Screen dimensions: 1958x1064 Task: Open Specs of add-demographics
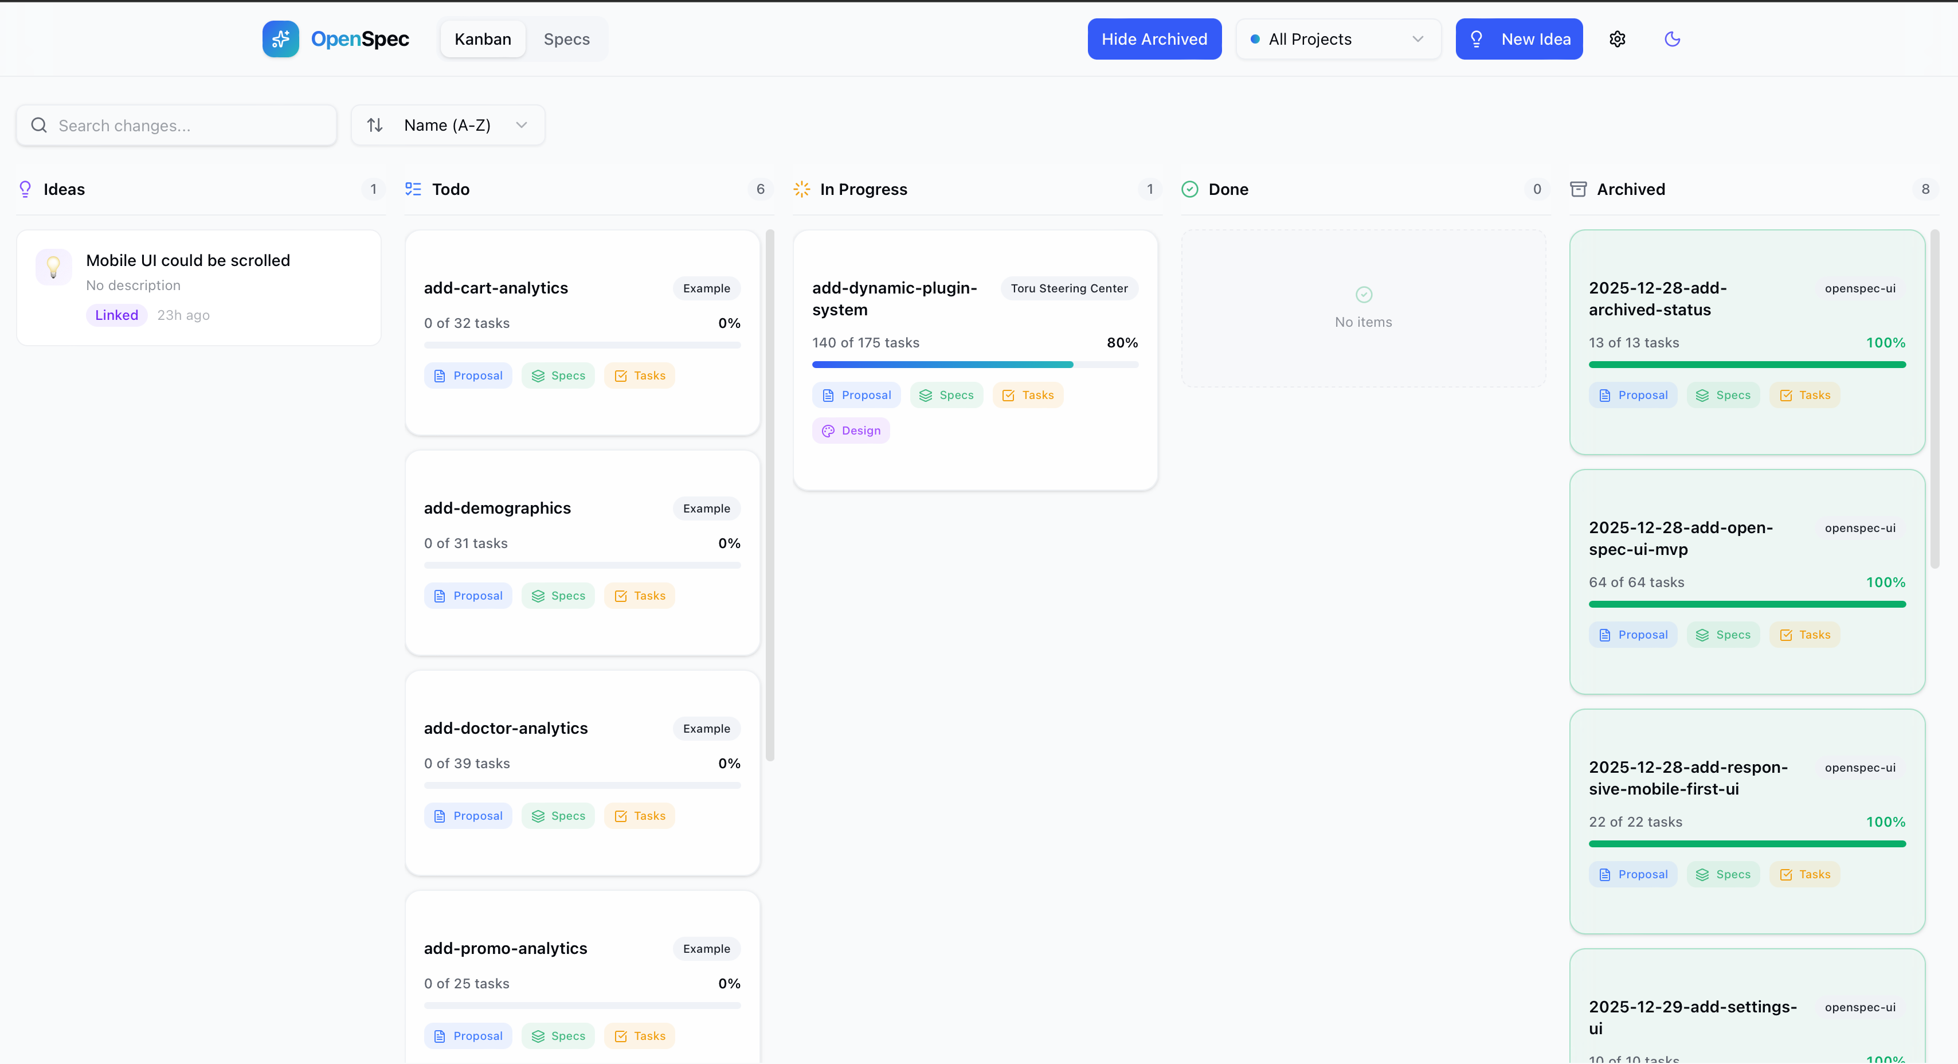pos(558,596)
